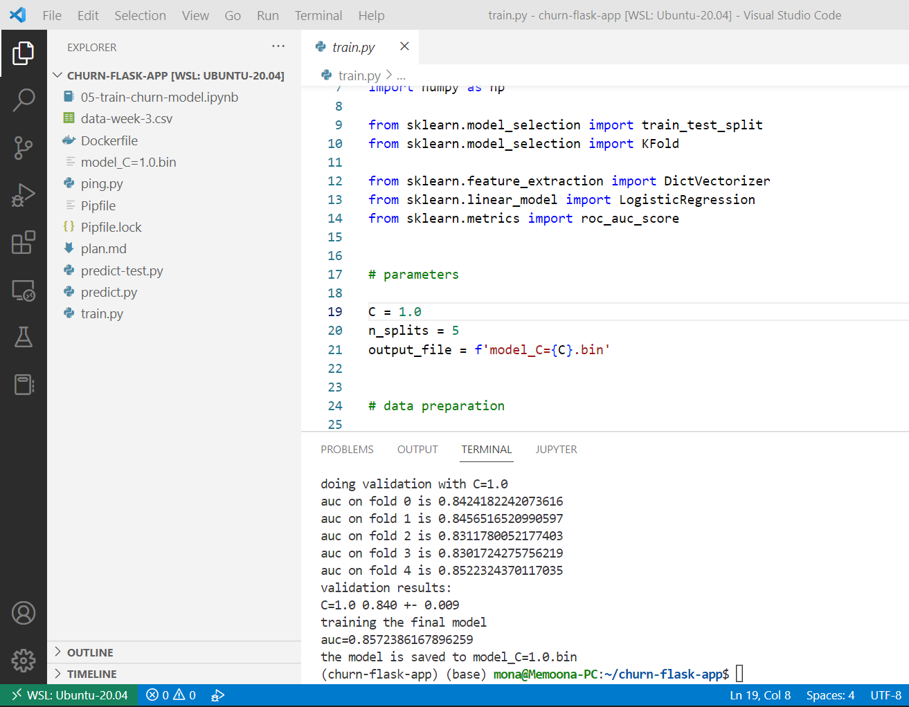Click the EXPLORER panel title
Viewport: 909px width, 707px height.
coord(92,47)
